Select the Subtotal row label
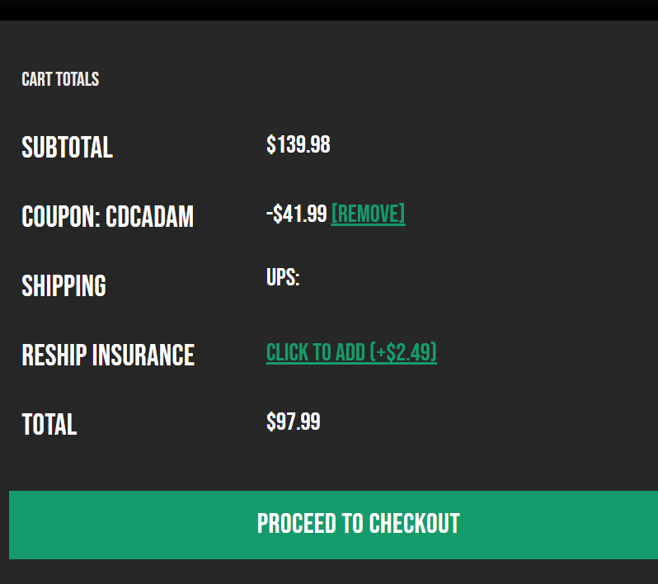Image resolution: width=658 pixels, height=584 pixels. pos(67,148)
